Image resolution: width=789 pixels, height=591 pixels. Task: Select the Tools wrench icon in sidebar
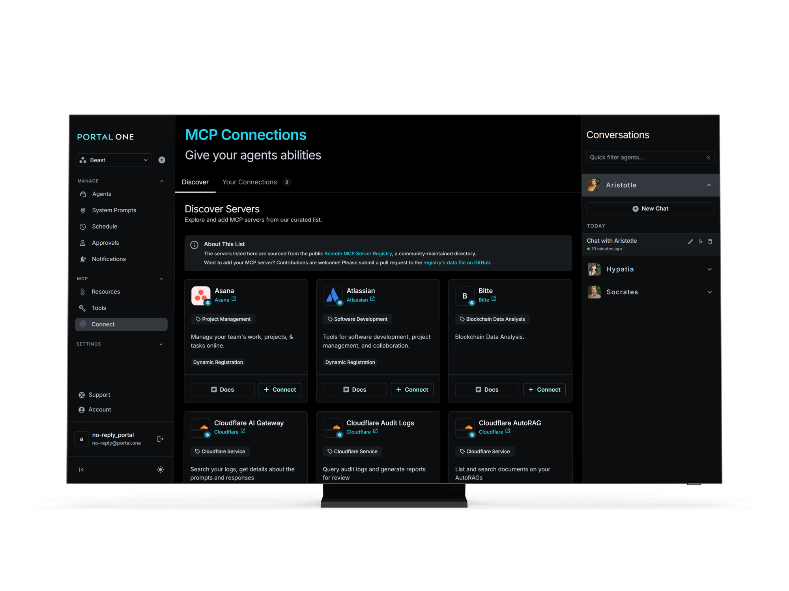click(x=83, y=308)
